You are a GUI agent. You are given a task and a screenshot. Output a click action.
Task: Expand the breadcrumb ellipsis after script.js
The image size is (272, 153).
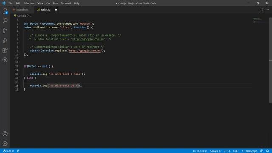coord(31,16)
